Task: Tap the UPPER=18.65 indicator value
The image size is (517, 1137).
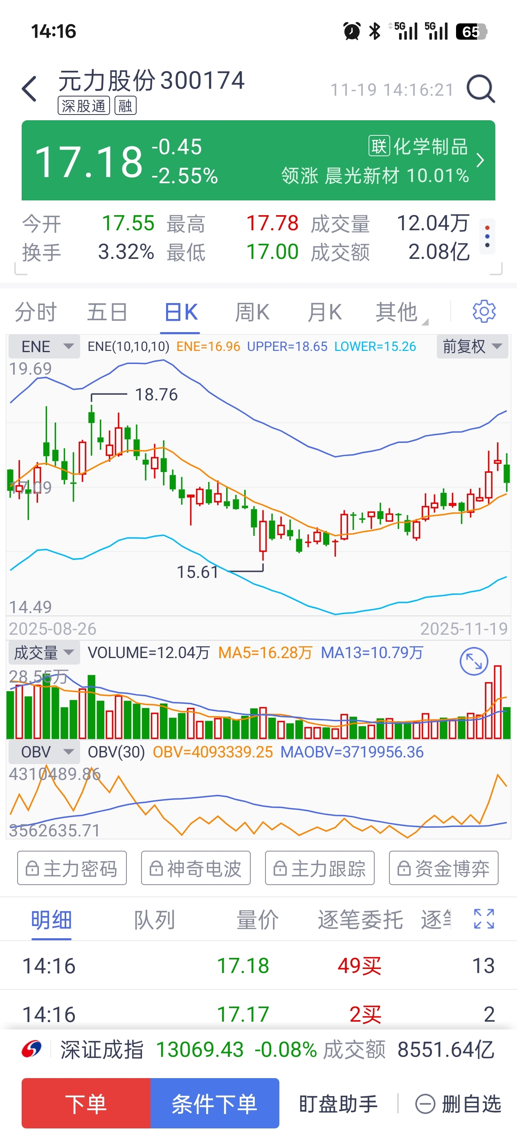Action: click(x=288, y=346)
